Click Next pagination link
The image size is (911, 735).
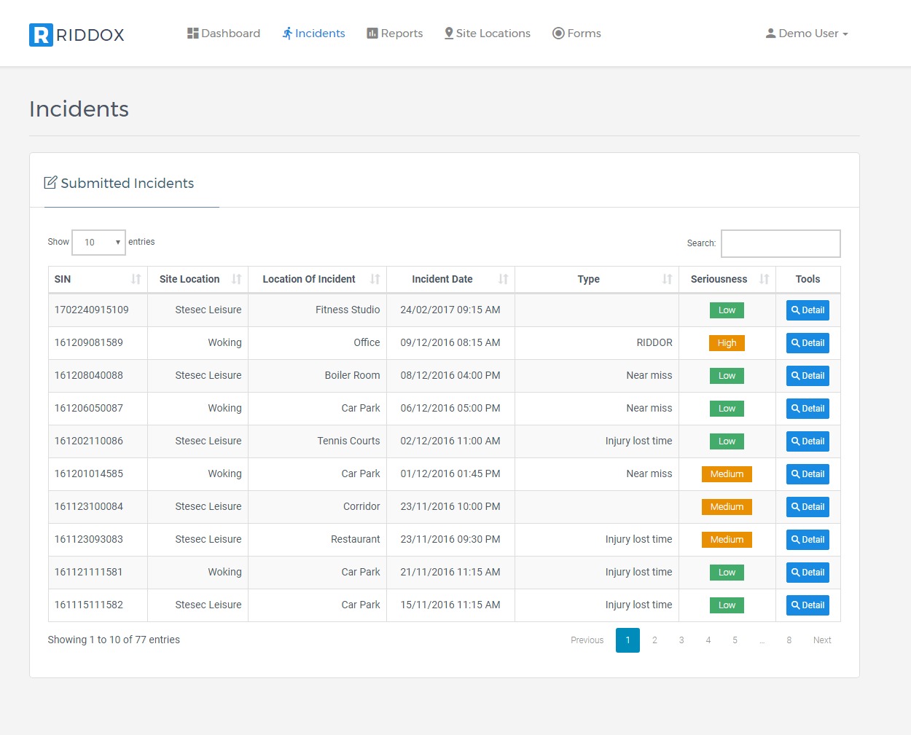pos(821,640)
